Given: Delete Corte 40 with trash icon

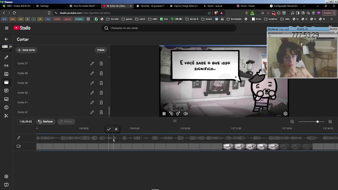Looking at the screenshot, I should point(101,93).
